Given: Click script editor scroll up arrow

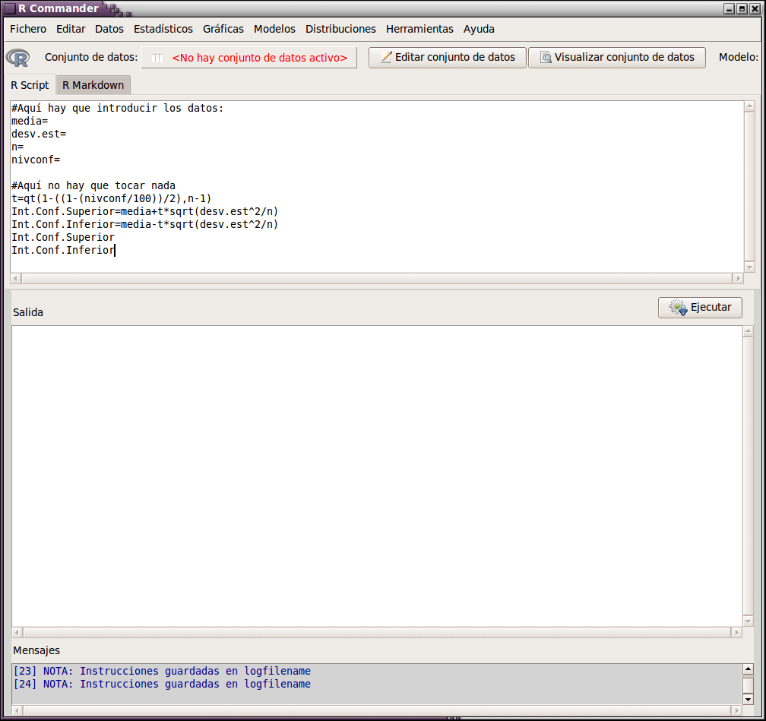Looking at the screenshot, I should coord(749,106).
